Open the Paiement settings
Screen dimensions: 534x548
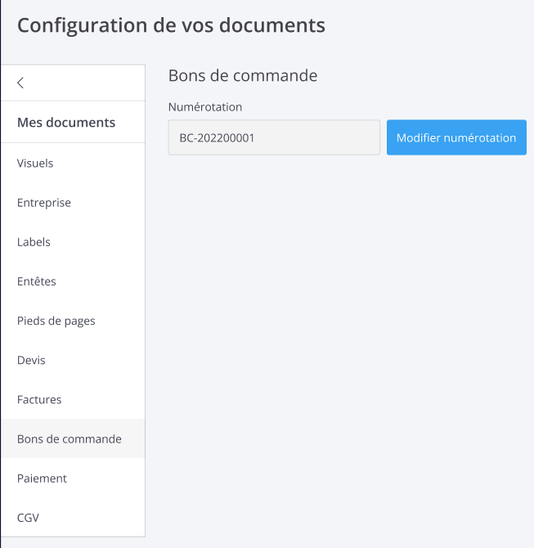click(x=42, y=478)
